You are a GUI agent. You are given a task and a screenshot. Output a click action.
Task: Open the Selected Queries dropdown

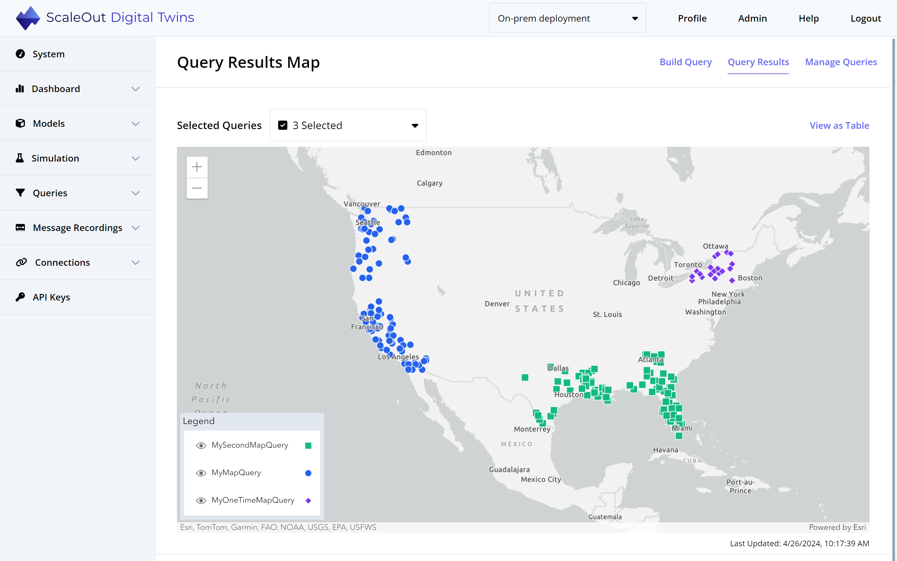point(348,126)
